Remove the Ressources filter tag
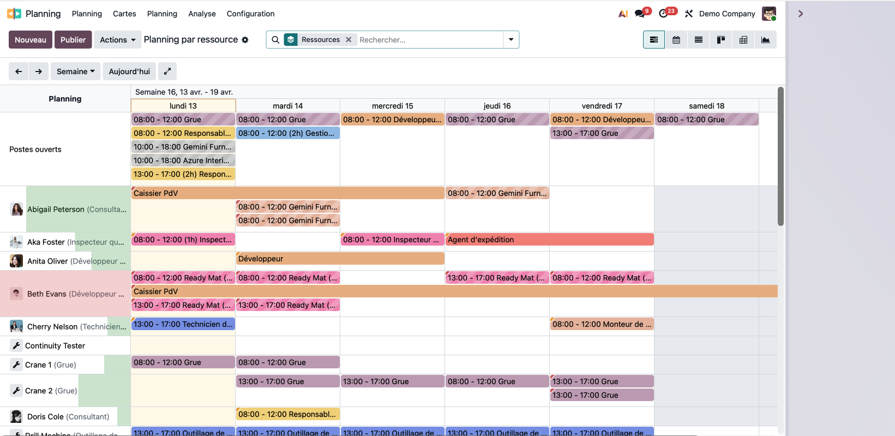Screen dimensions: 895x436 (x=349, y=40)
